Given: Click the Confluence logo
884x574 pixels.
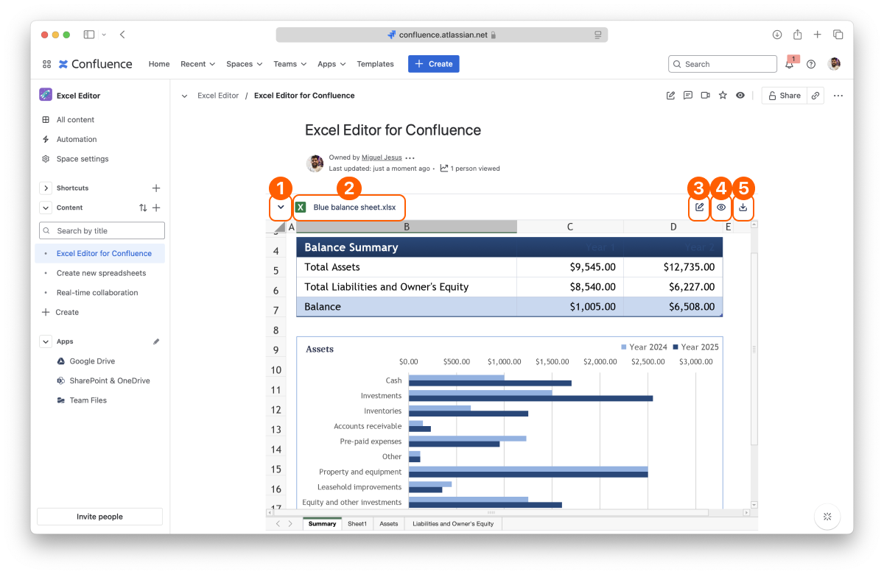Looking at the screenshot, I should (96, 64).
